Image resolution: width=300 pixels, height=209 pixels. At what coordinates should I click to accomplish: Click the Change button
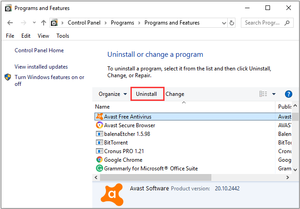point(175,94)
